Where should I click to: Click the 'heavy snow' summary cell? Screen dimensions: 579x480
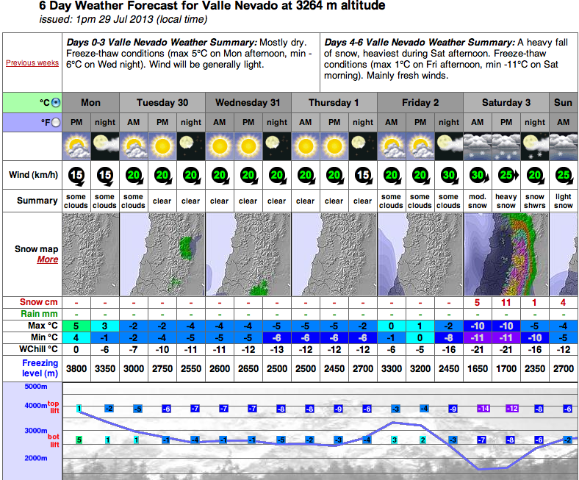pyautogui.click(x=506, y=201)
